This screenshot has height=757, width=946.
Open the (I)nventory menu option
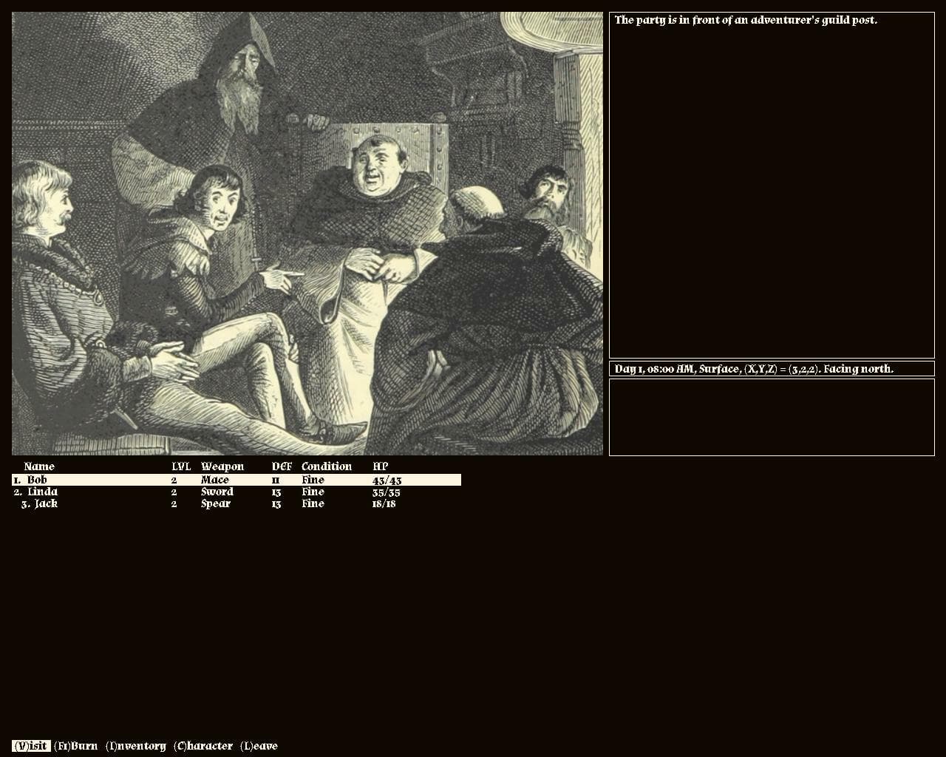click(x=136, y=746)
